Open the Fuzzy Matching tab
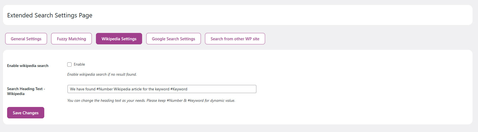The width and height of the screenshot is (478, 132). tap(71, 39)
